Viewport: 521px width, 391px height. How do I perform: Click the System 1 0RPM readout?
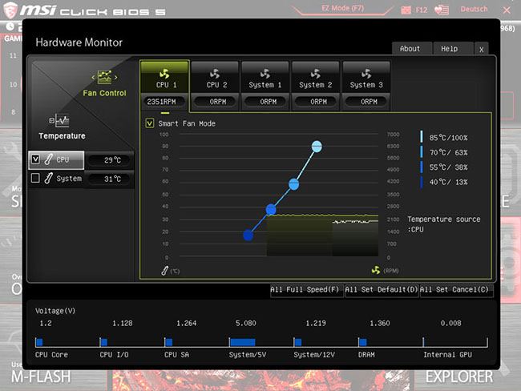point(265,102)
